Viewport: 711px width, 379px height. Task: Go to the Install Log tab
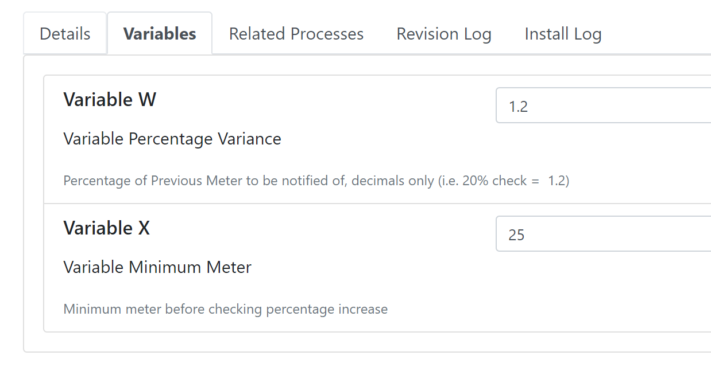point(563,34)
